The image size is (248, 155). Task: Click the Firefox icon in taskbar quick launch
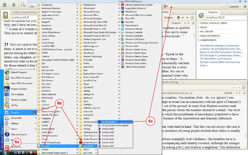35,153
